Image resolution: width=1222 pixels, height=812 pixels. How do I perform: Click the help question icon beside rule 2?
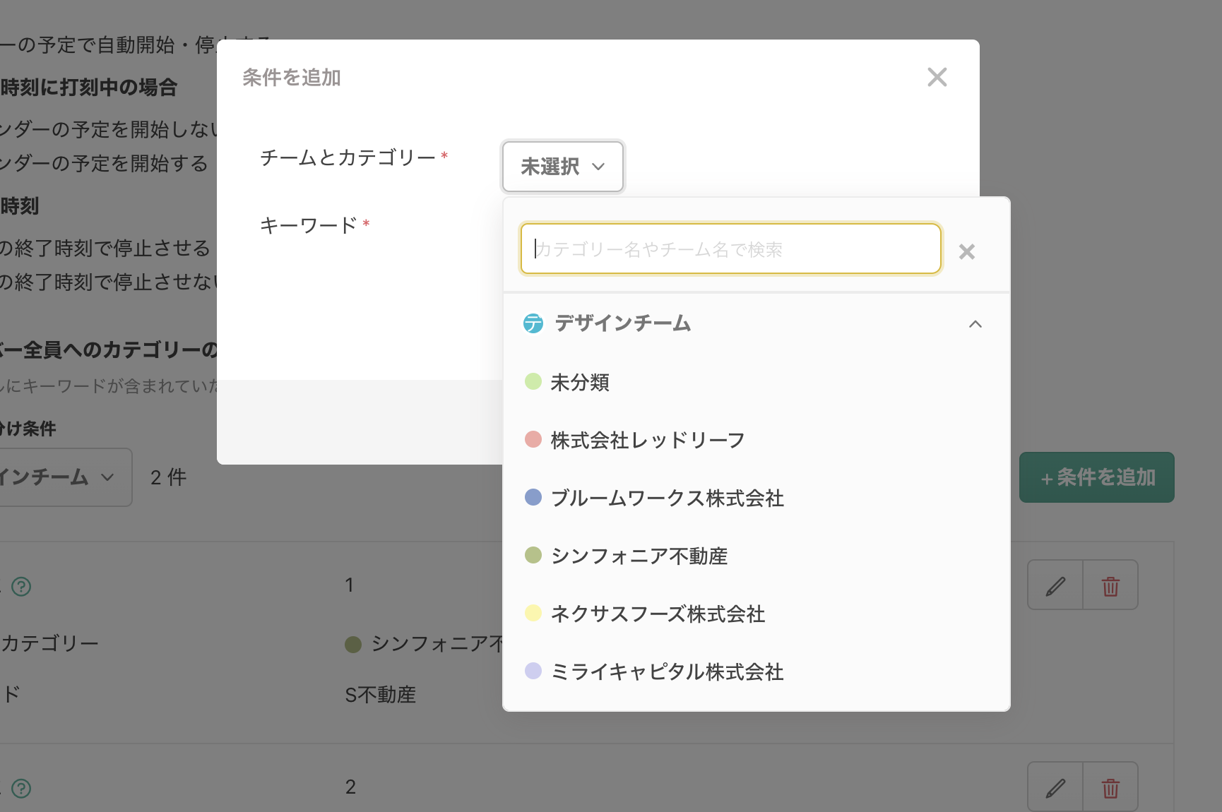click(21, 789)
